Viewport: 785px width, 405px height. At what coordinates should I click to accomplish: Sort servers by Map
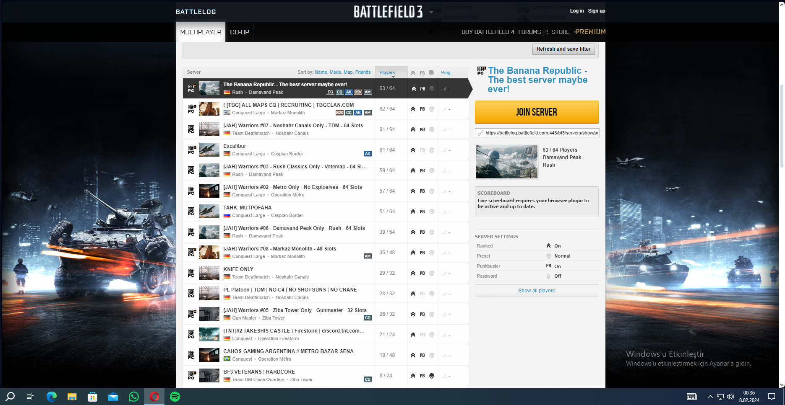[x=348, y=72]
